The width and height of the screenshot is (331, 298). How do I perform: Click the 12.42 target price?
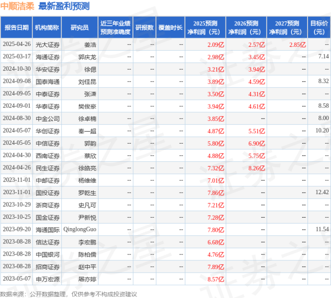tap(322, 192)
